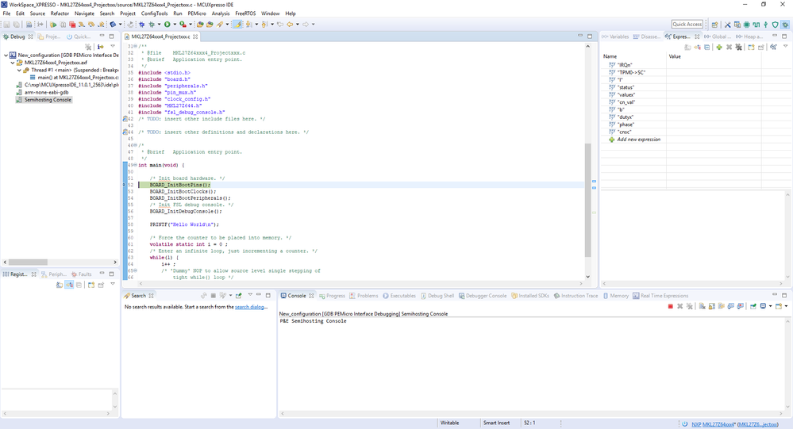Click the Resume debug toolbar icon
This screenshot has width=793, height=429.
coord(53,25)
